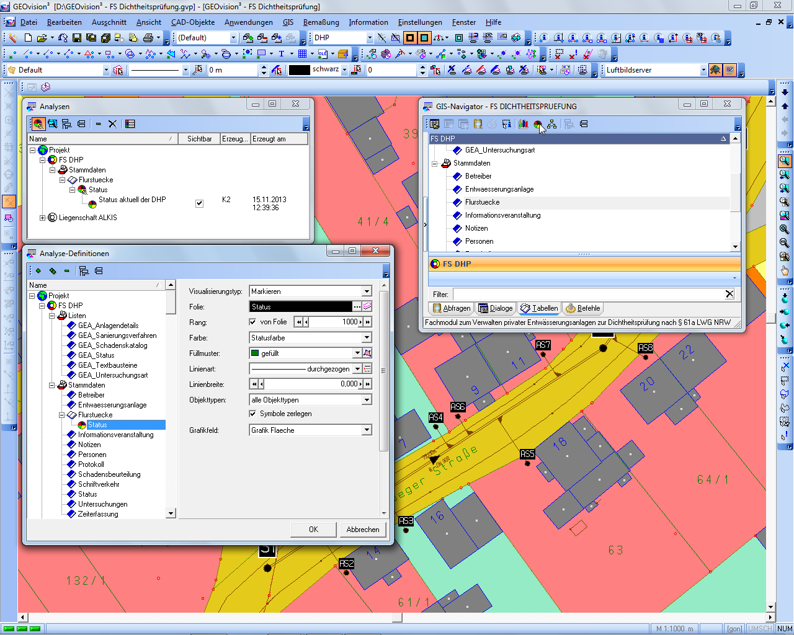The width and height of the screenshot is (794, 635).
Task: Click the Linienbreite slider showing 0,000
Action: [311, 384]
